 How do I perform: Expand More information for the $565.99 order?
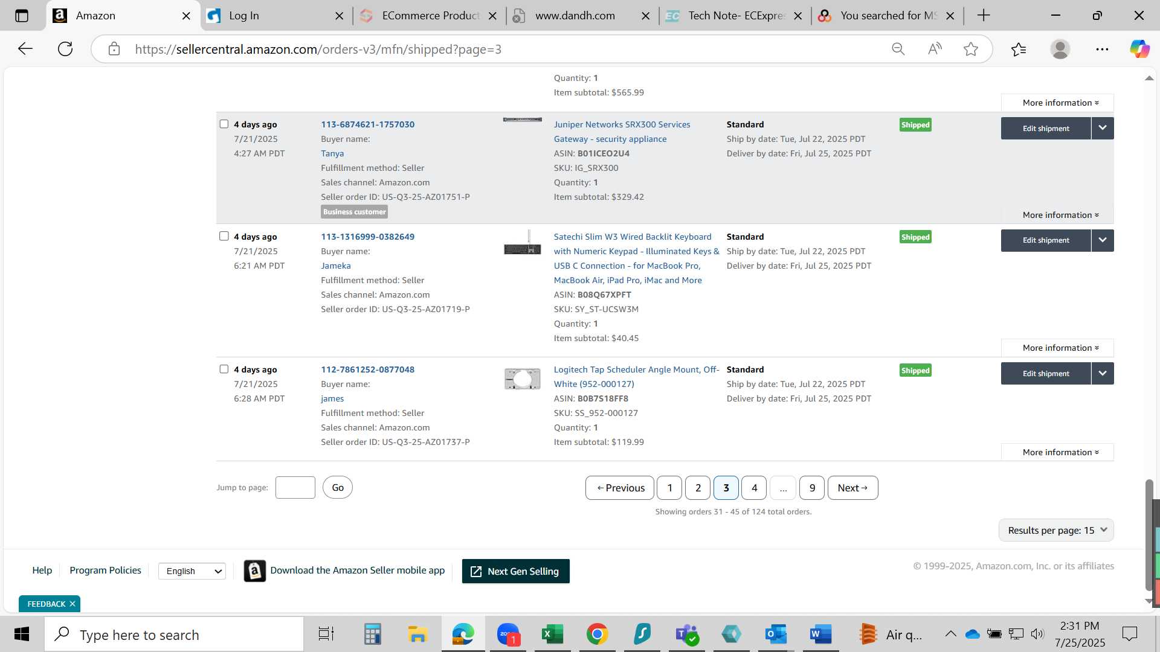coord(1057,103)
